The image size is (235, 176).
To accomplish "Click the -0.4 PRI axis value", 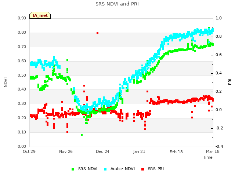I will coord(219,146).
